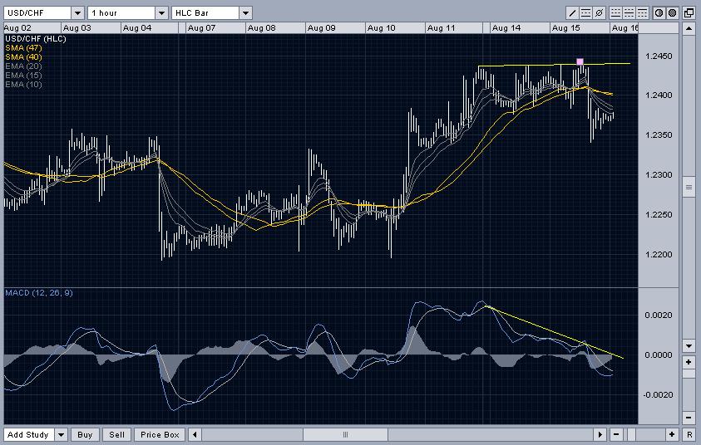Click the first grid line style icon

pyautogui.click(x=616, y=13)
